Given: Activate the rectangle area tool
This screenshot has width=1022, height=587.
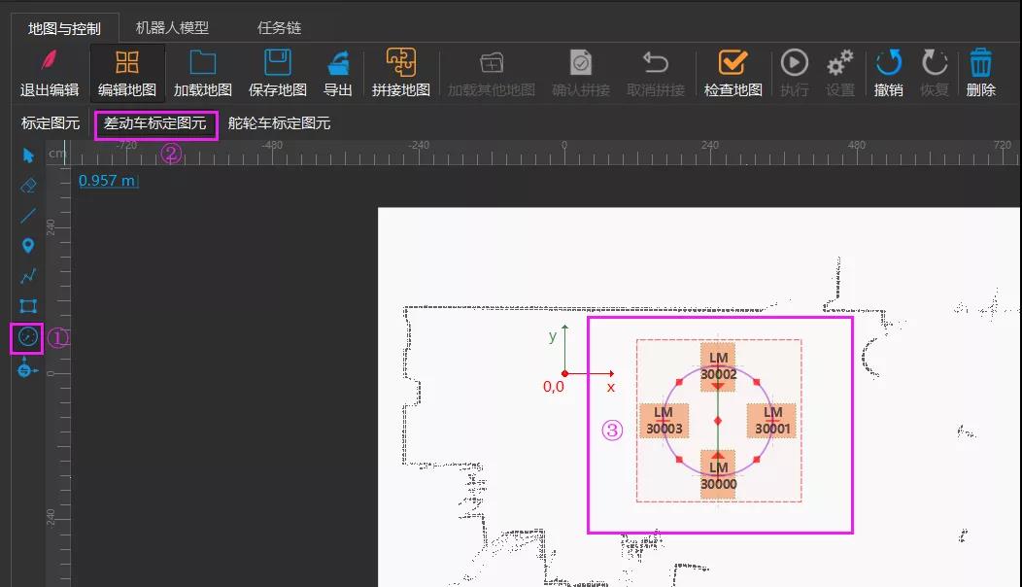Looking at the screenshot, I should point(27,306).
